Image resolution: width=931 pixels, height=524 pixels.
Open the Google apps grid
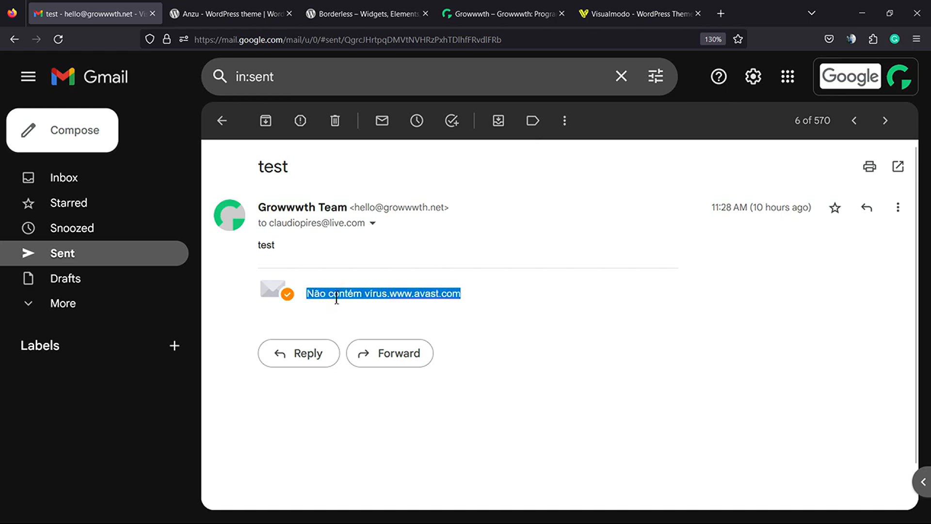pos(787,76)
